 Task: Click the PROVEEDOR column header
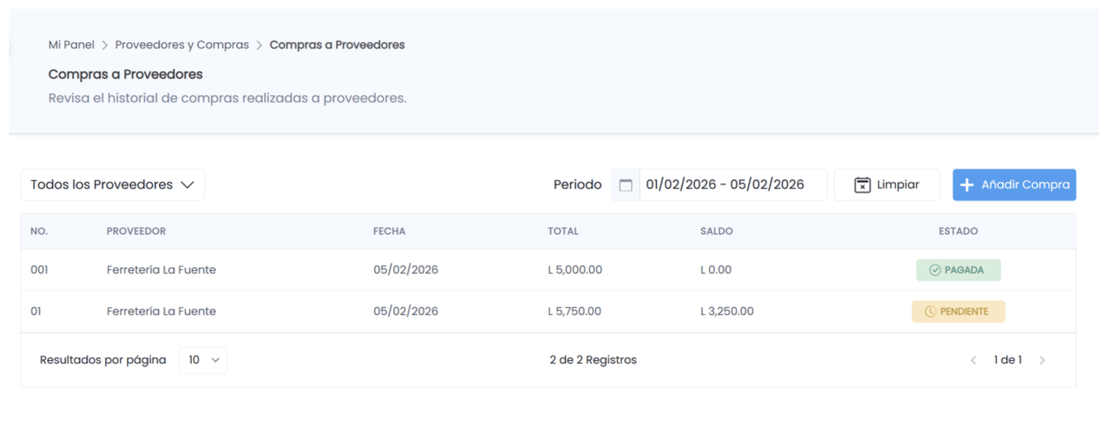tap(136, 231)
